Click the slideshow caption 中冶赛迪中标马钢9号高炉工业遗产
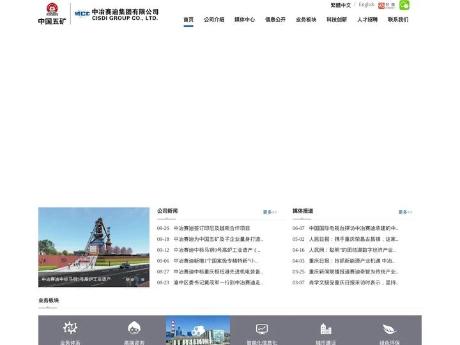 point(76,279)
